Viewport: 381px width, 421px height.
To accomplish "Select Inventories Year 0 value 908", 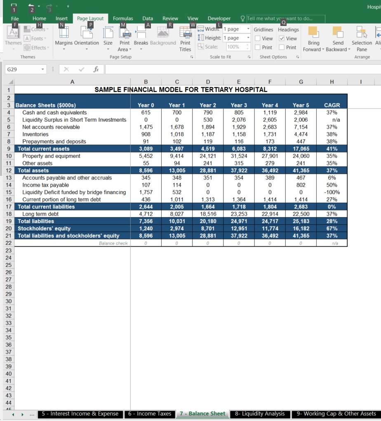I will (x=146, y=134).
